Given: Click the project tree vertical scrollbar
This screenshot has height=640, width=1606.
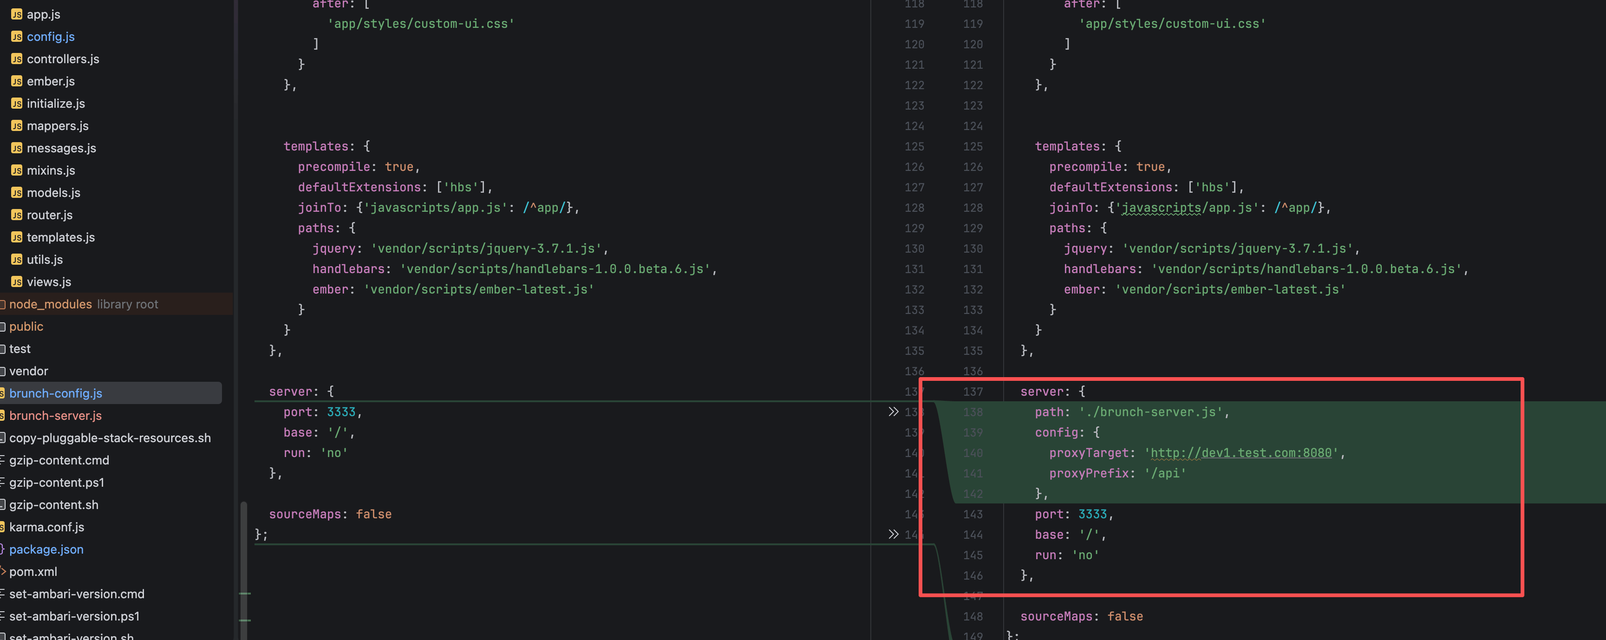Looking at the screenshot, I should coord(244,561).
